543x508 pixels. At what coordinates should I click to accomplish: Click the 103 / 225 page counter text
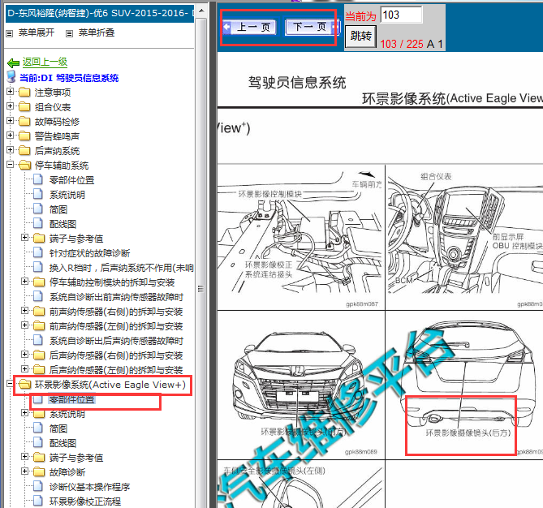point(402,44)
